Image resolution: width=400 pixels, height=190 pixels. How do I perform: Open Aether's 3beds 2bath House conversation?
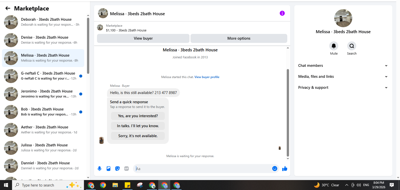[43, 130]
